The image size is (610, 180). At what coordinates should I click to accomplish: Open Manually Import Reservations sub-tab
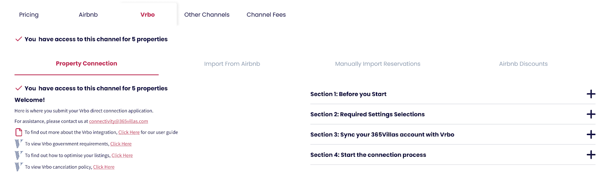coord(377,64)
